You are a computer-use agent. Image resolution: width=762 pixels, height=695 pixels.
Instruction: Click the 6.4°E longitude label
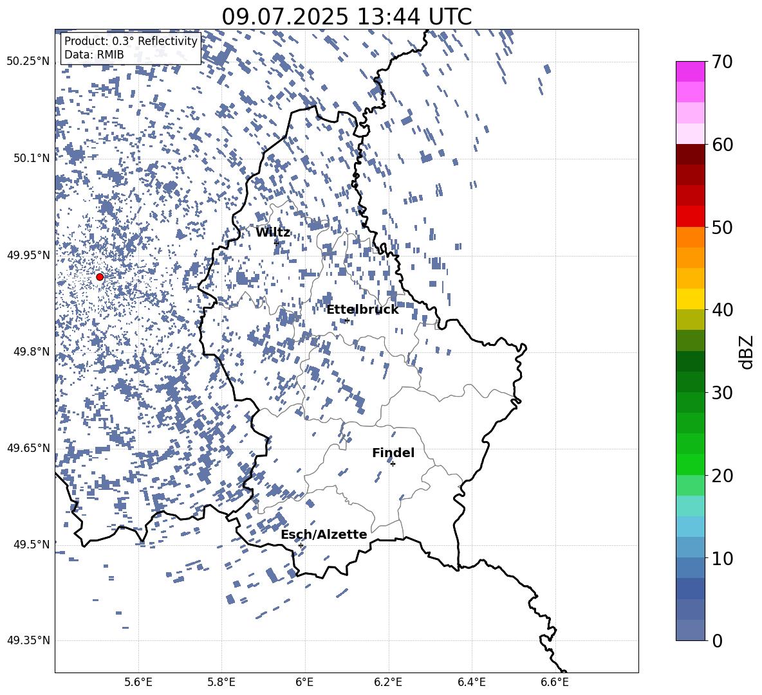pos(471,682)
